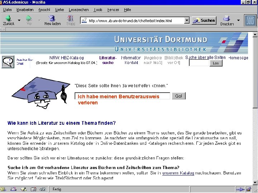Viewport: 258px width, 193px height.
Task: Click the scrollbar down arrow
Action: coord(255,182)
